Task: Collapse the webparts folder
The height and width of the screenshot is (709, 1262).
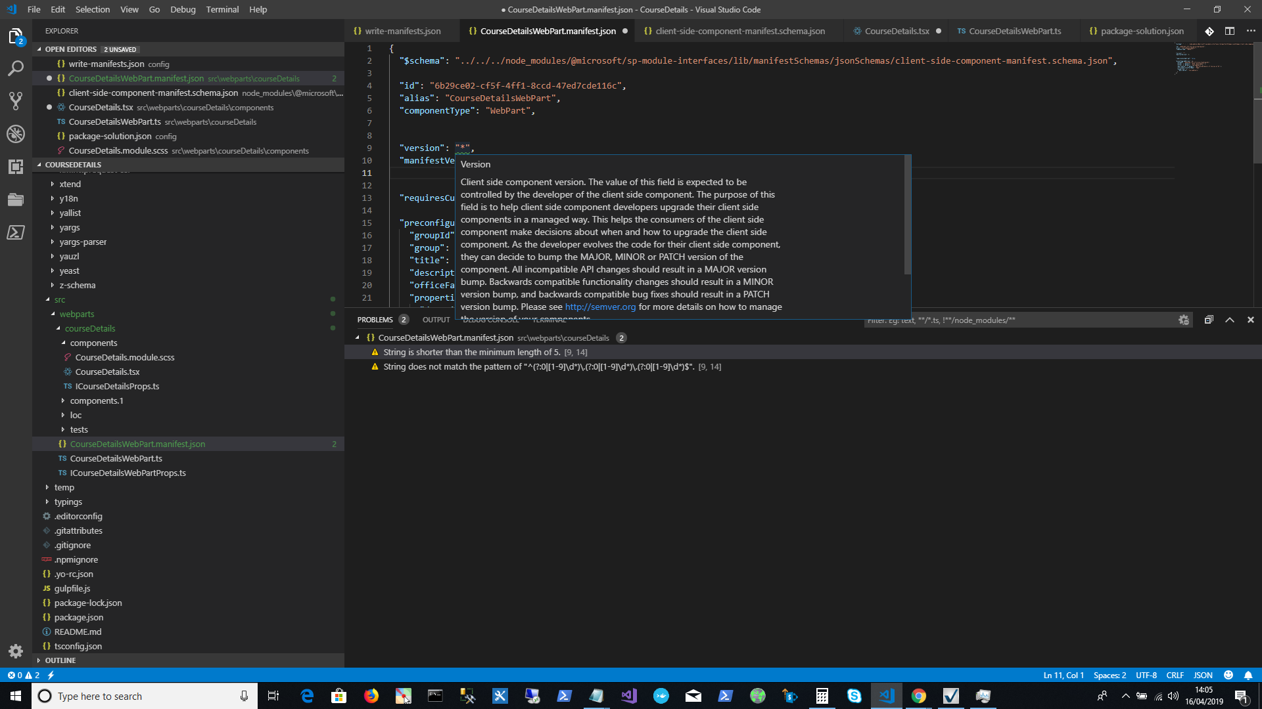Action: point(76,314)
